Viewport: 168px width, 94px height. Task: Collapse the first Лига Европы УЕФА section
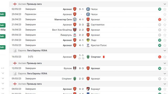[165, 50]
